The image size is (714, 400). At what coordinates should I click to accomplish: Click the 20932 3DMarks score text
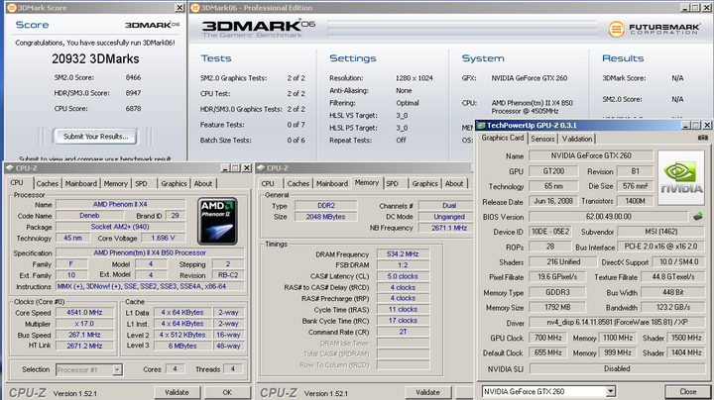pos(95,59)
